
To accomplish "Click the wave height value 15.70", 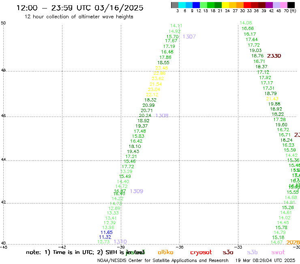I will [x=173, y=37].
